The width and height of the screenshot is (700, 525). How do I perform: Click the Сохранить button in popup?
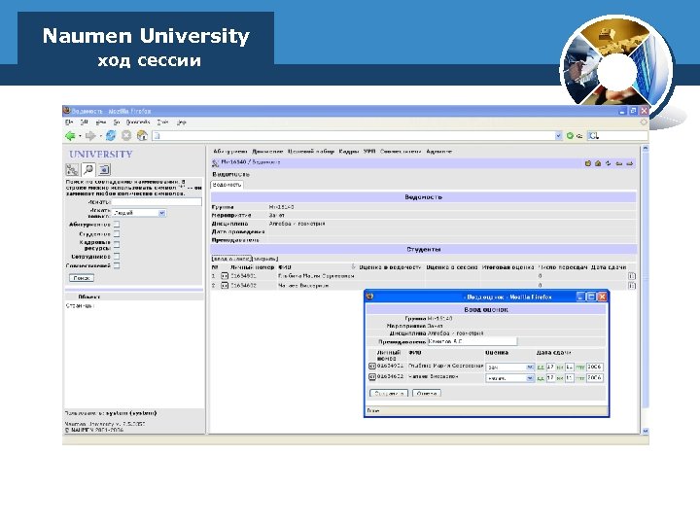(x=389, y=394)
